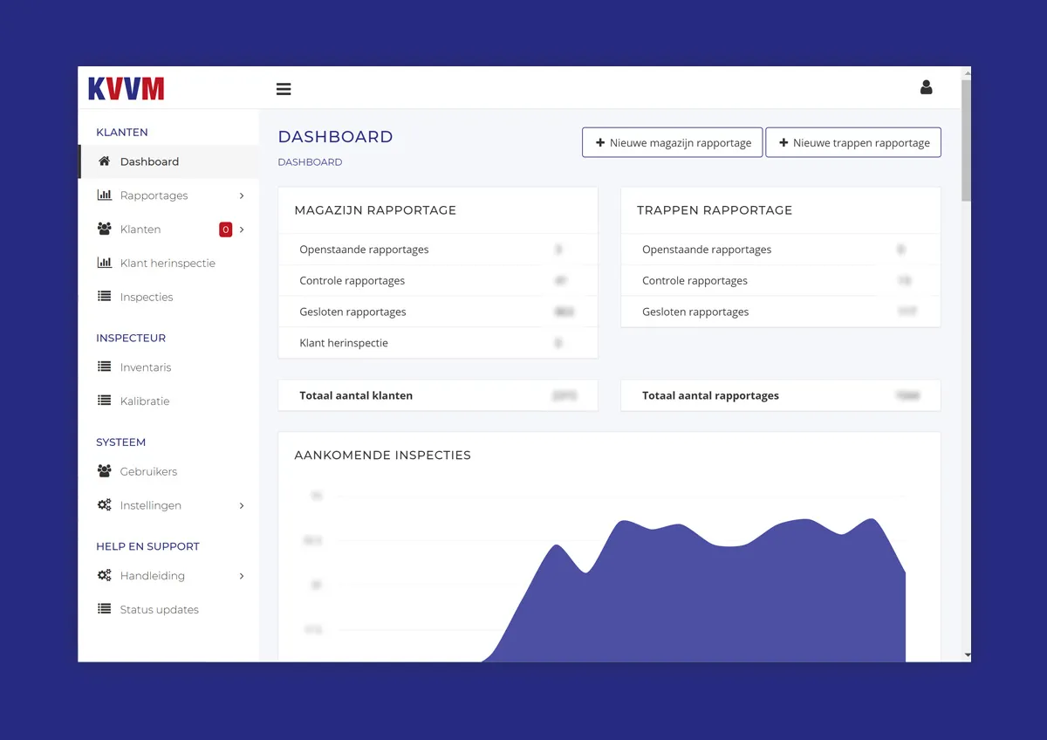Toggle the sidebar with the hamburger icon

284,88
